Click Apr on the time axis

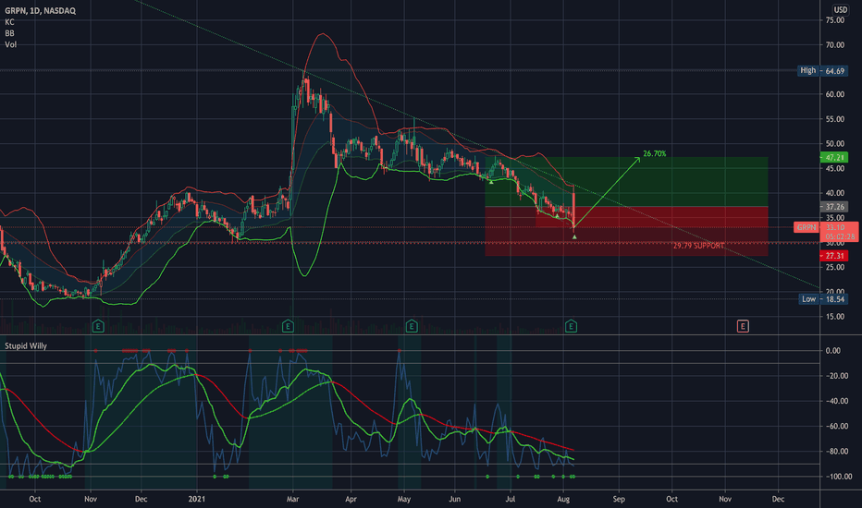(x=351, y=499)
